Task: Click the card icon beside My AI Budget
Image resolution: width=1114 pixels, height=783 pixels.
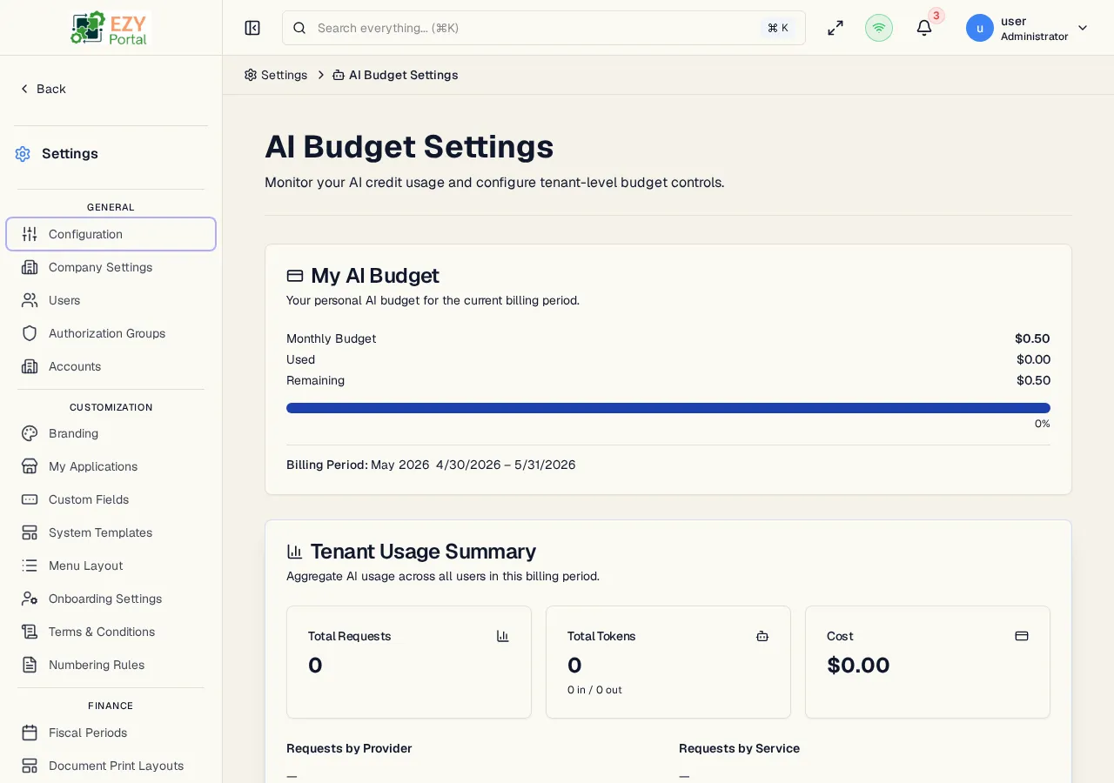Action: 295,276
